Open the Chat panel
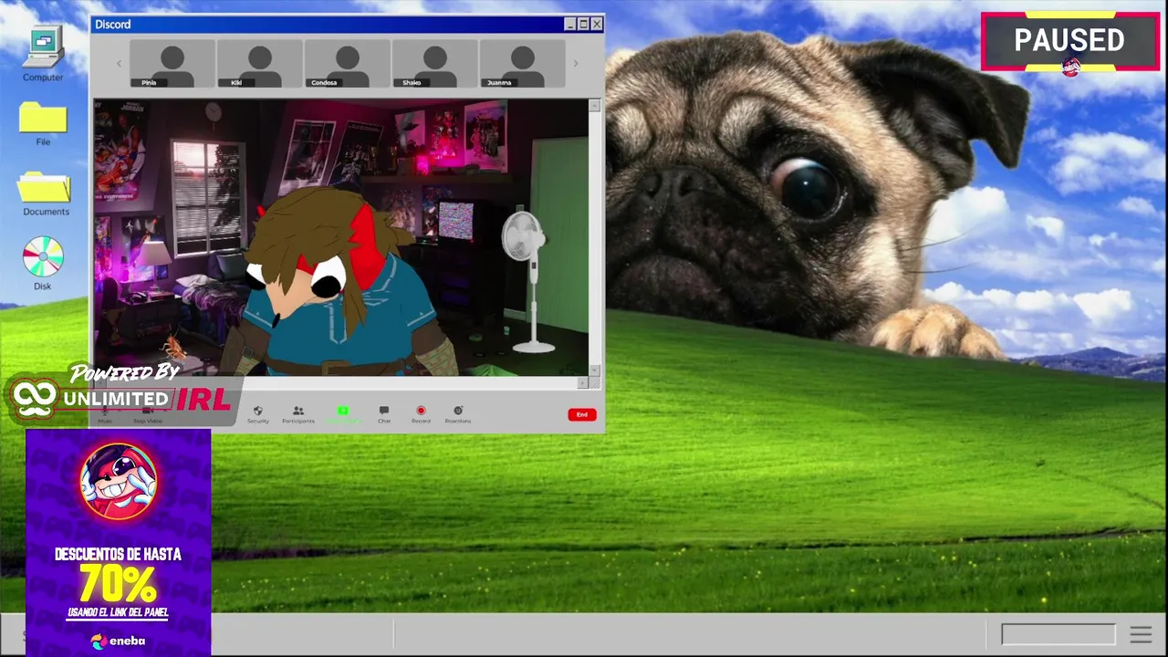The image size is (1168, 657). click(x=384, y=414)
